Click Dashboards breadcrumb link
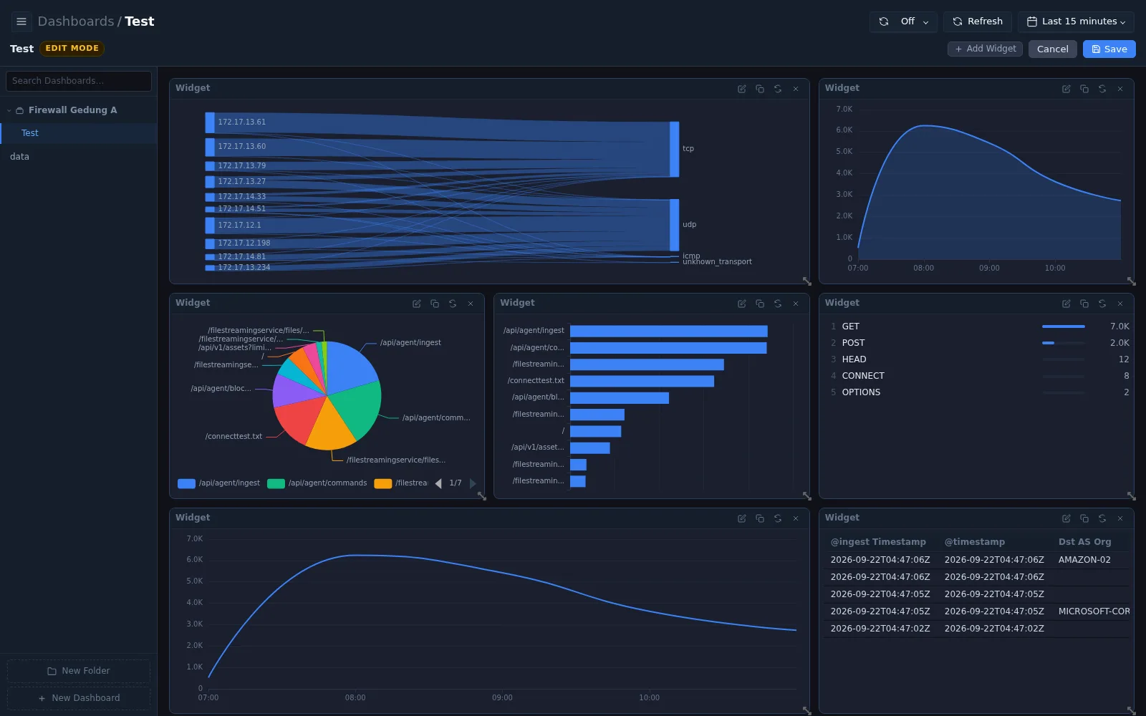Image resolution: width=1146 pixels, height=716 pixels. coord(76,21)
